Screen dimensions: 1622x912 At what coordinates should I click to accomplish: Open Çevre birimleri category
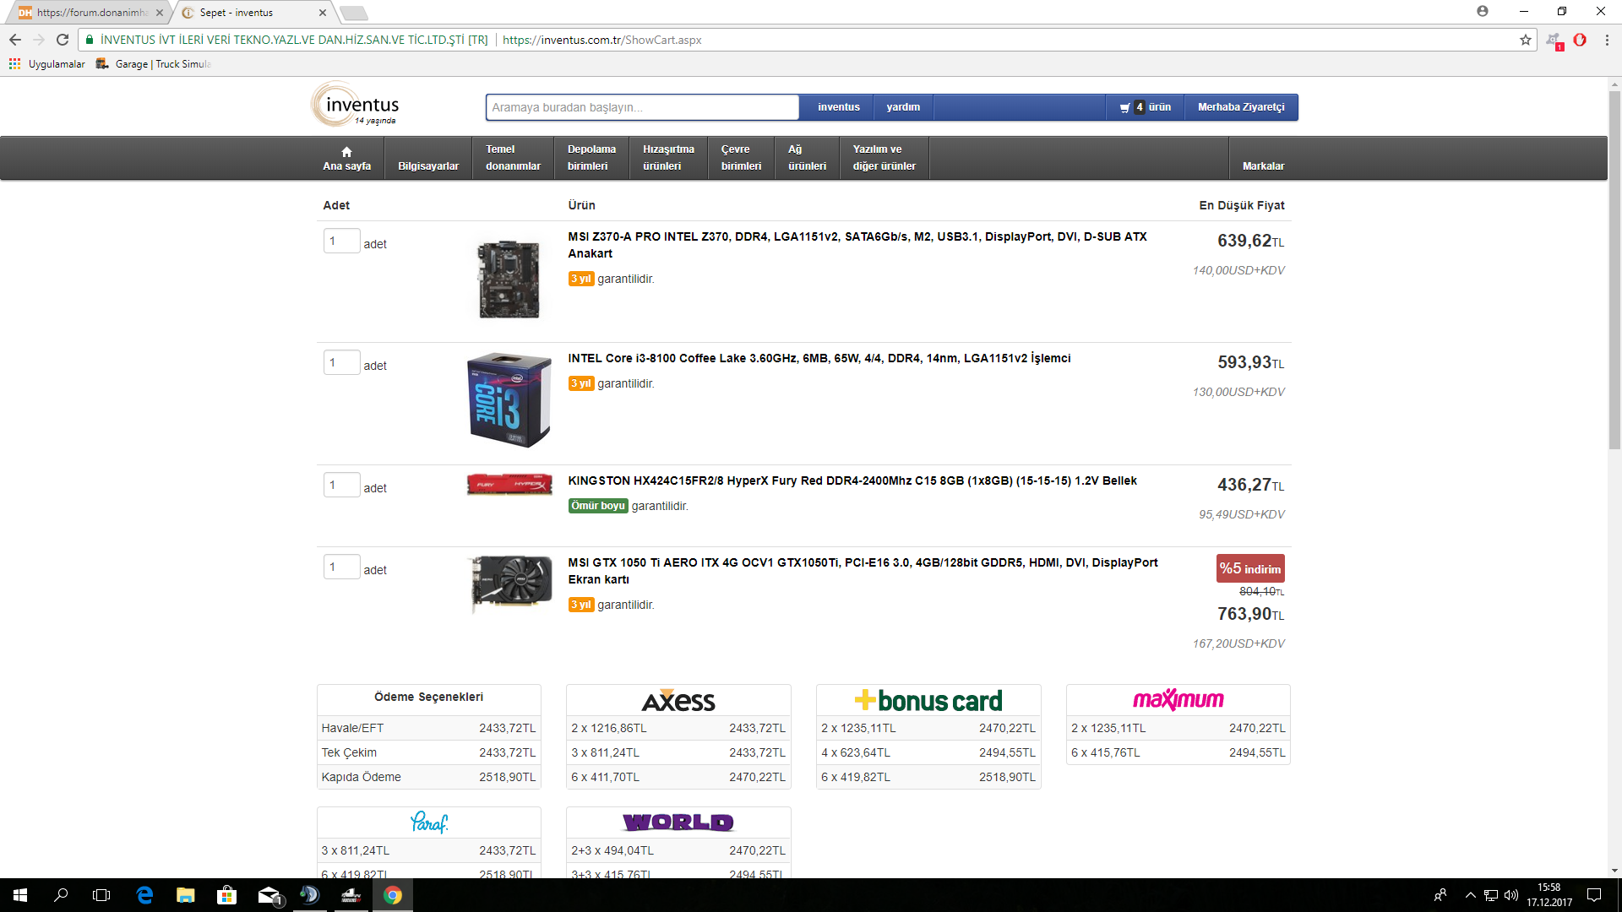741,158
